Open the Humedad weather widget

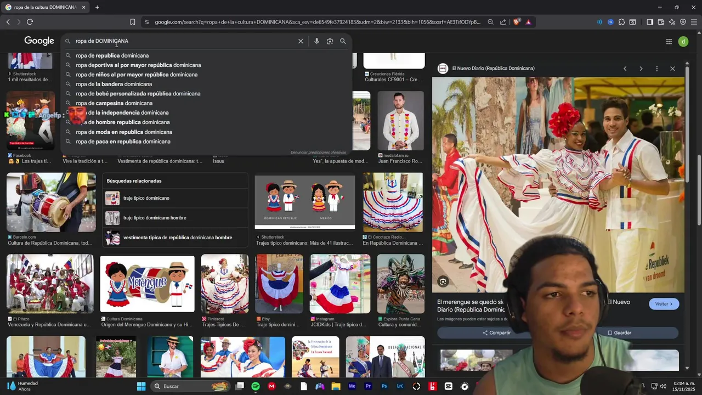23,386
